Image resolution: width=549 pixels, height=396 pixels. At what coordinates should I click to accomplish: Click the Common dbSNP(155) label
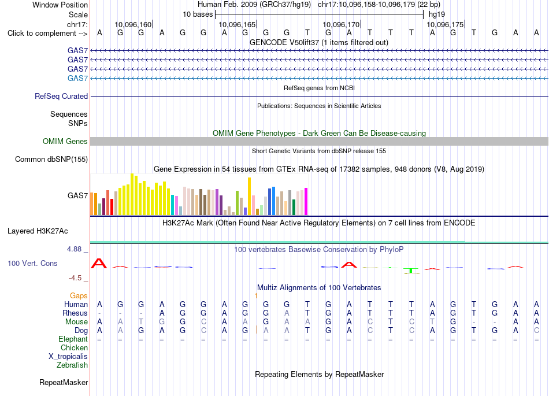51,160
